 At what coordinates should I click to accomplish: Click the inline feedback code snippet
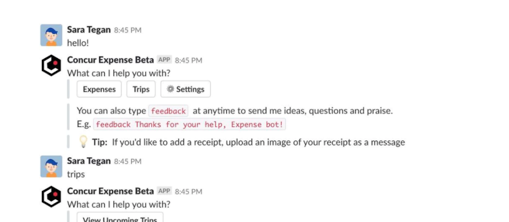(x=168, y=111)
